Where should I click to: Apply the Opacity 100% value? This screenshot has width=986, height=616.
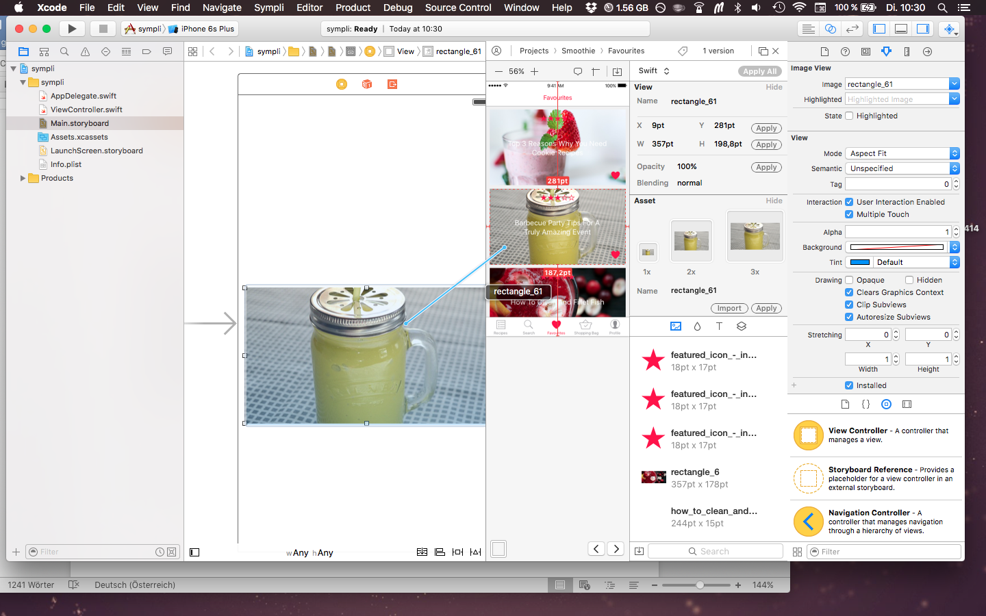pos(766,167)
